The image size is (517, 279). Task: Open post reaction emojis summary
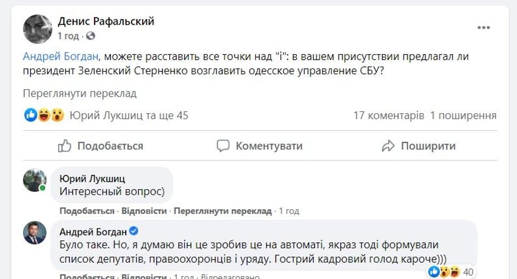tap(44, 116)
